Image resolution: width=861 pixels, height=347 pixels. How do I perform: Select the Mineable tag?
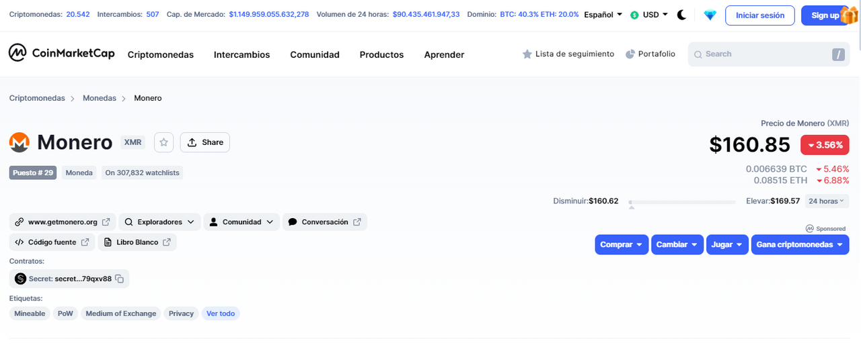[30, 313]
